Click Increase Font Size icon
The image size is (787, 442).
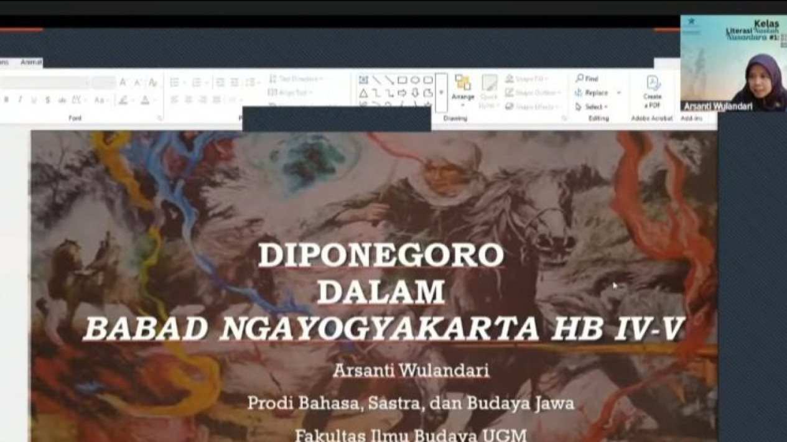click(123, 83)
